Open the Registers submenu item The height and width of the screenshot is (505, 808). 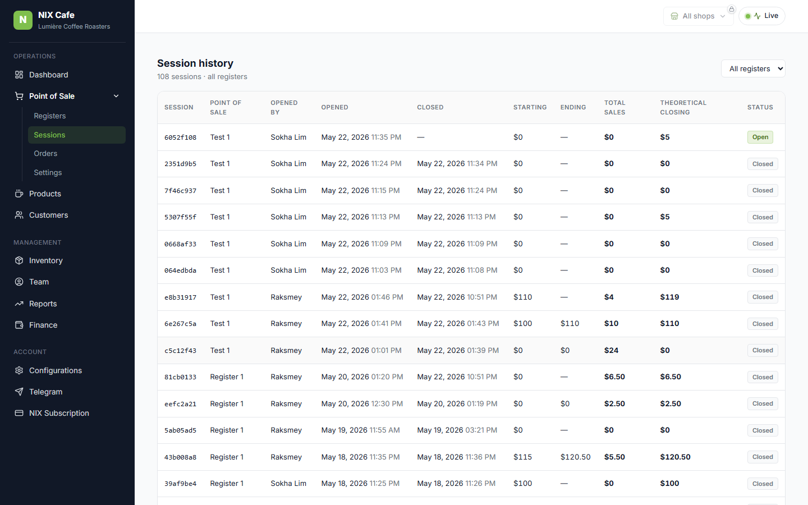point(77,116)
